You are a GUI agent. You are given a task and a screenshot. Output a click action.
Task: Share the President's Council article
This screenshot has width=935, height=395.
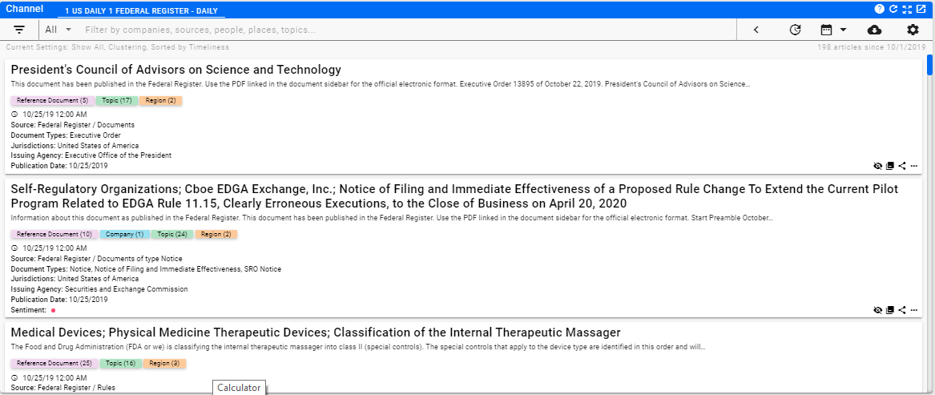902,166
